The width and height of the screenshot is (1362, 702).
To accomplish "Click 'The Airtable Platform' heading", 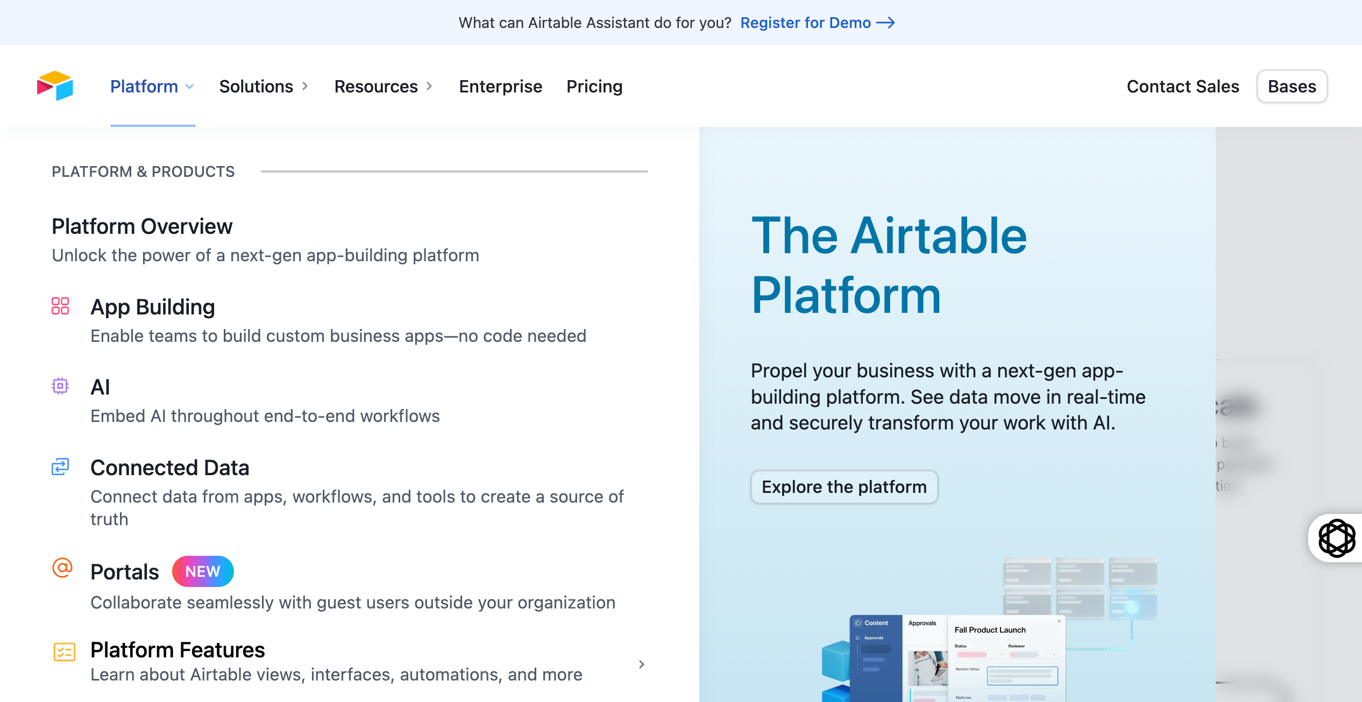I will (x=889, y=265).
